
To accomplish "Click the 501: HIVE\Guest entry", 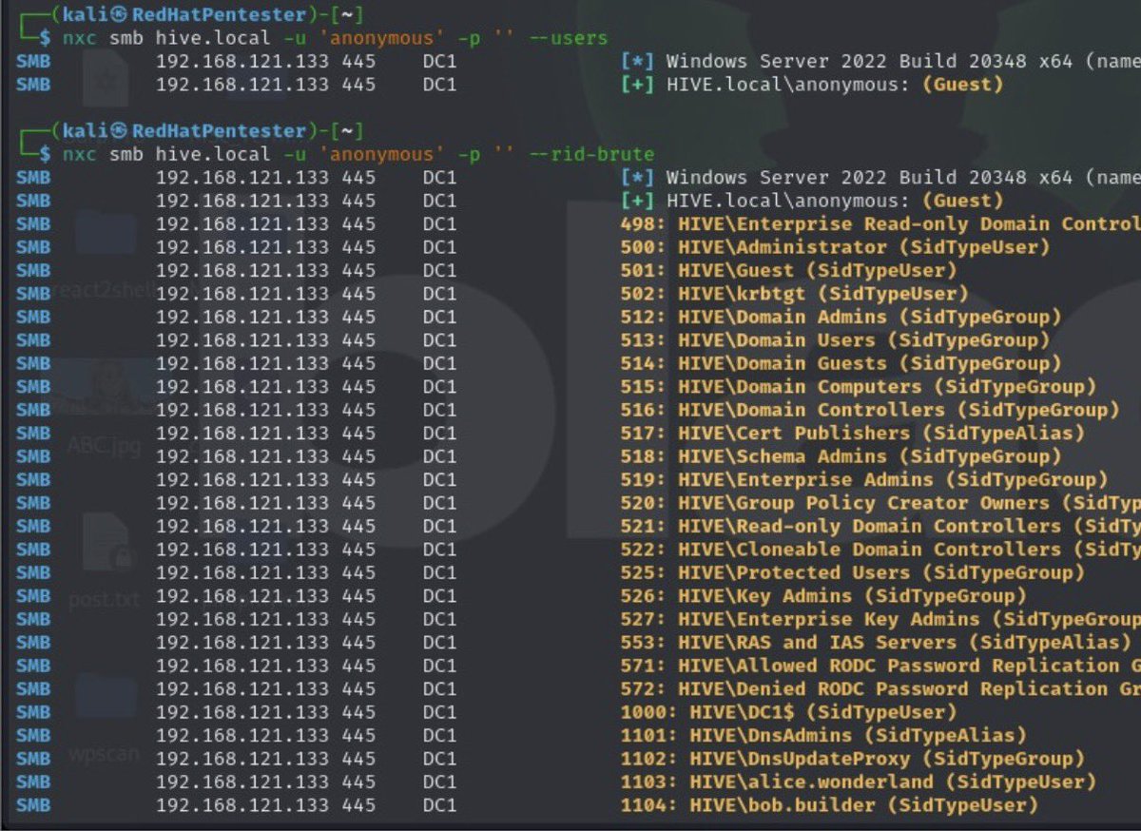I will pyautogui.click(x=788, y=271).
